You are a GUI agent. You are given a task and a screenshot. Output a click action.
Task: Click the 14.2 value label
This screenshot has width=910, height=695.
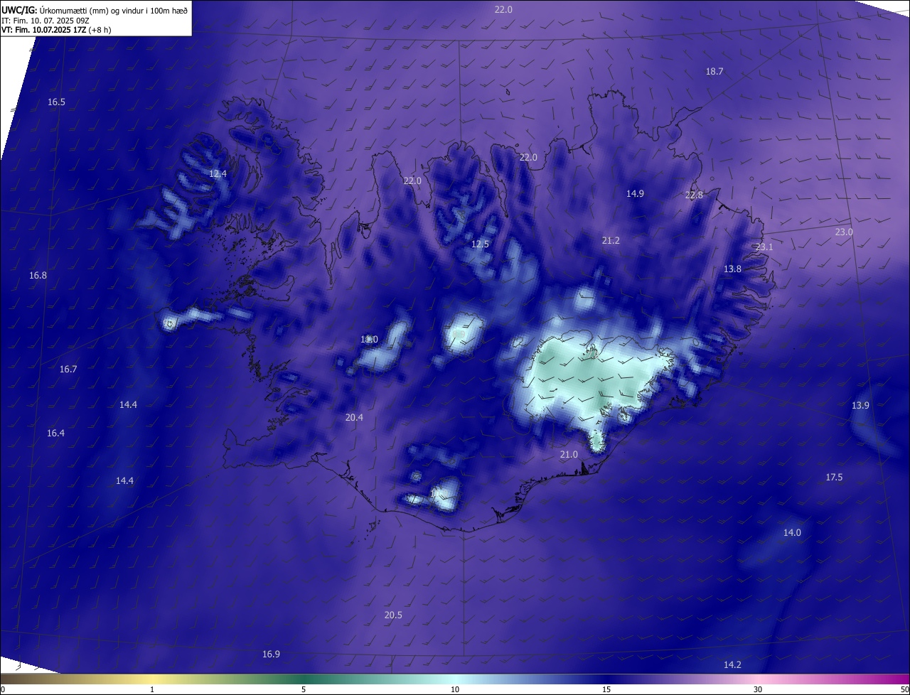pos(732,664)
